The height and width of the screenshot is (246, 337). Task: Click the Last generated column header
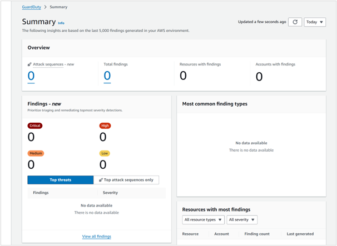tap(300, 234)
